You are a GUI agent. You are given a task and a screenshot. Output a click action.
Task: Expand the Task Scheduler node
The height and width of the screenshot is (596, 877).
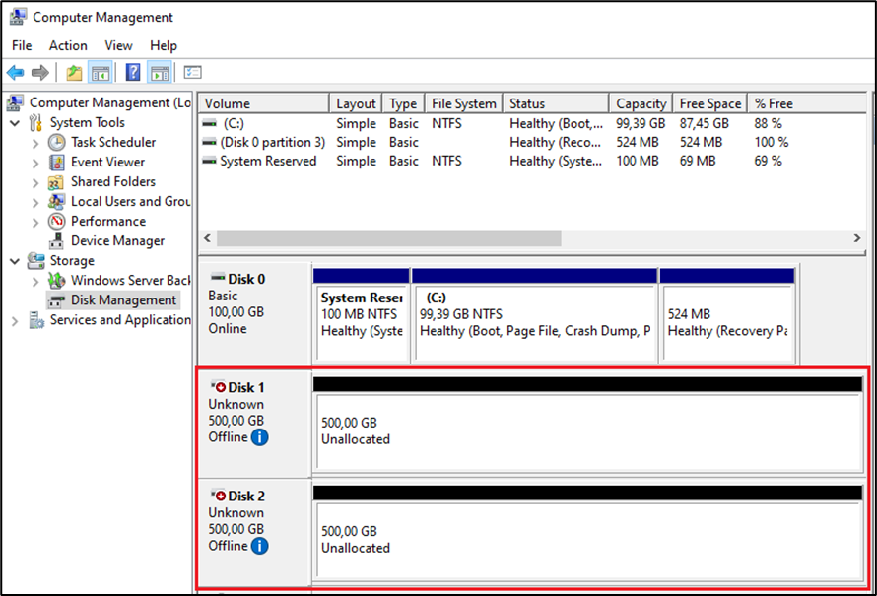pyautogui.click(x=36, y=143)
